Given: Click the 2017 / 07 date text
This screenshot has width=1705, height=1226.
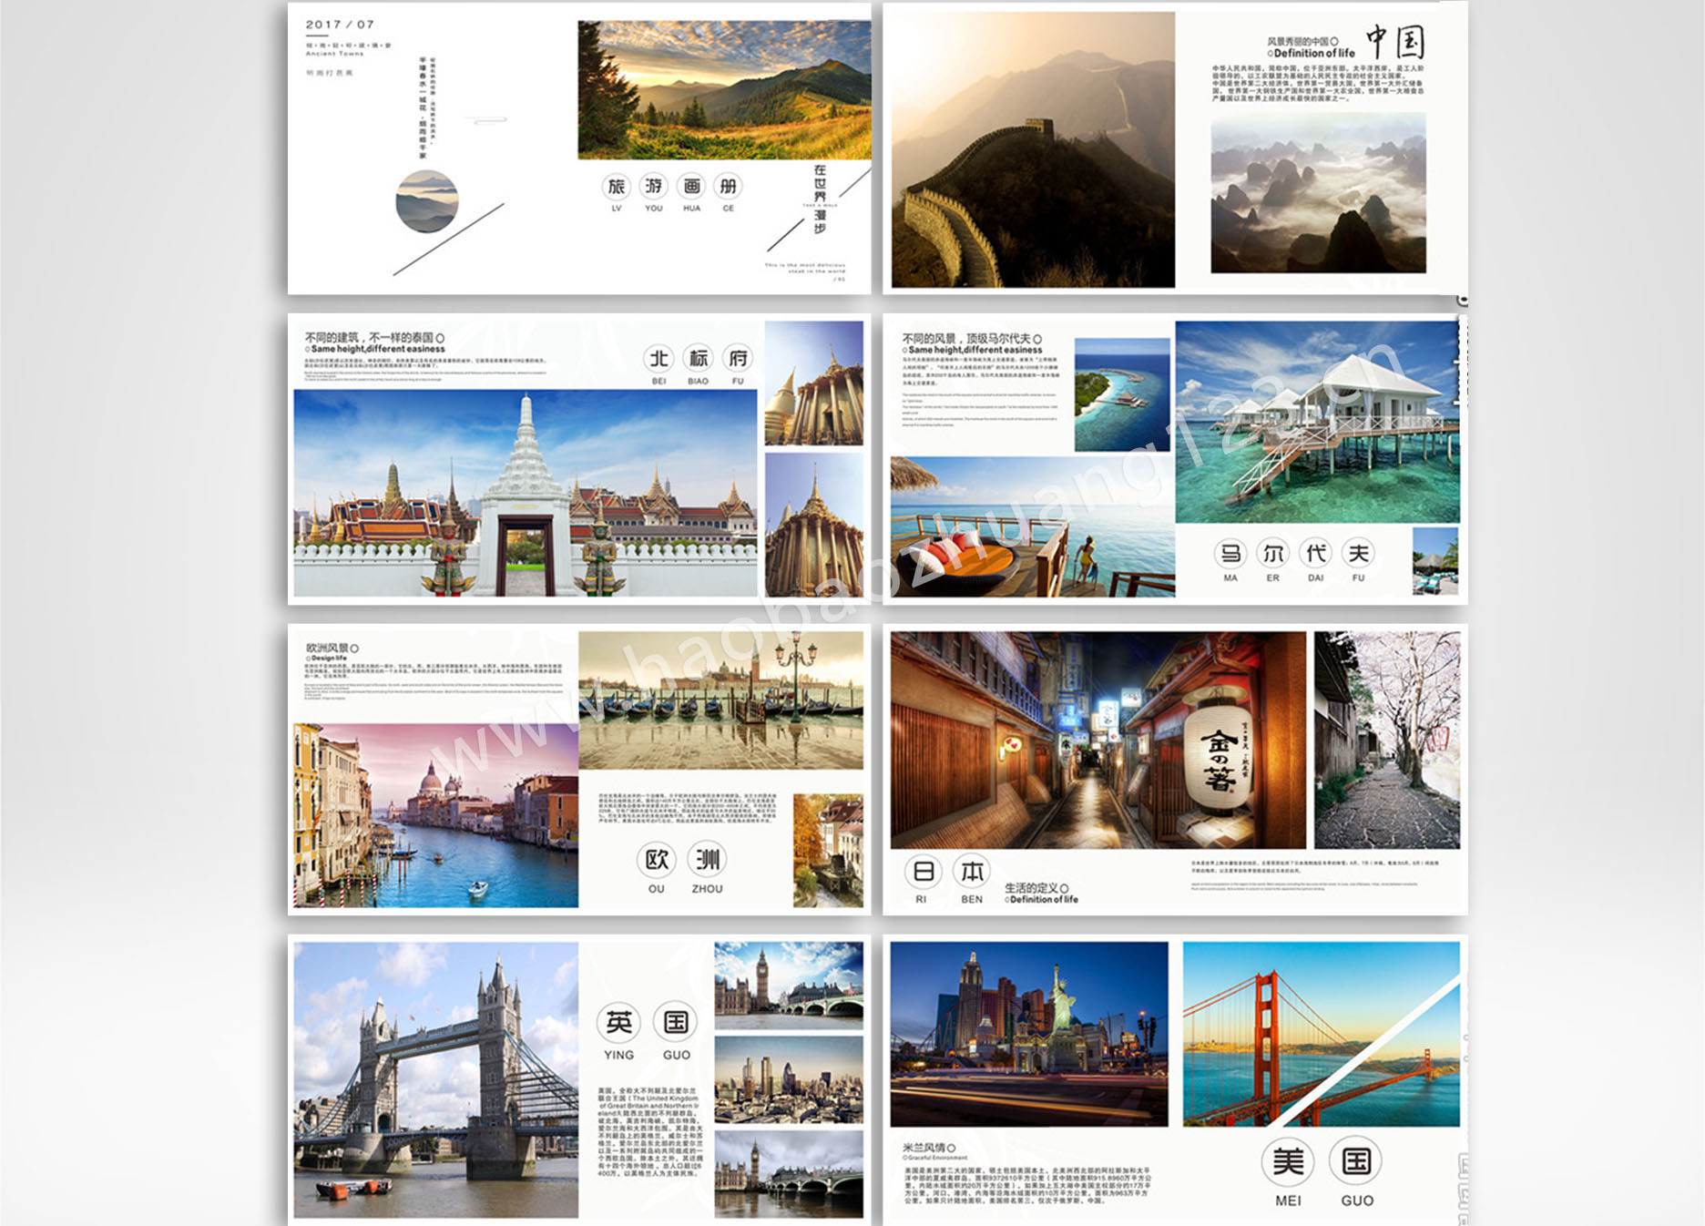Looking at the screenshot, I should point(340,25).
